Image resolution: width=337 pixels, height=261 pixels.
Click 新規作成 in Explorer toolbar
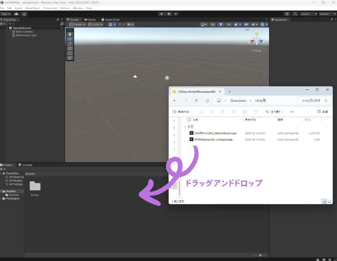pos(182,112)
